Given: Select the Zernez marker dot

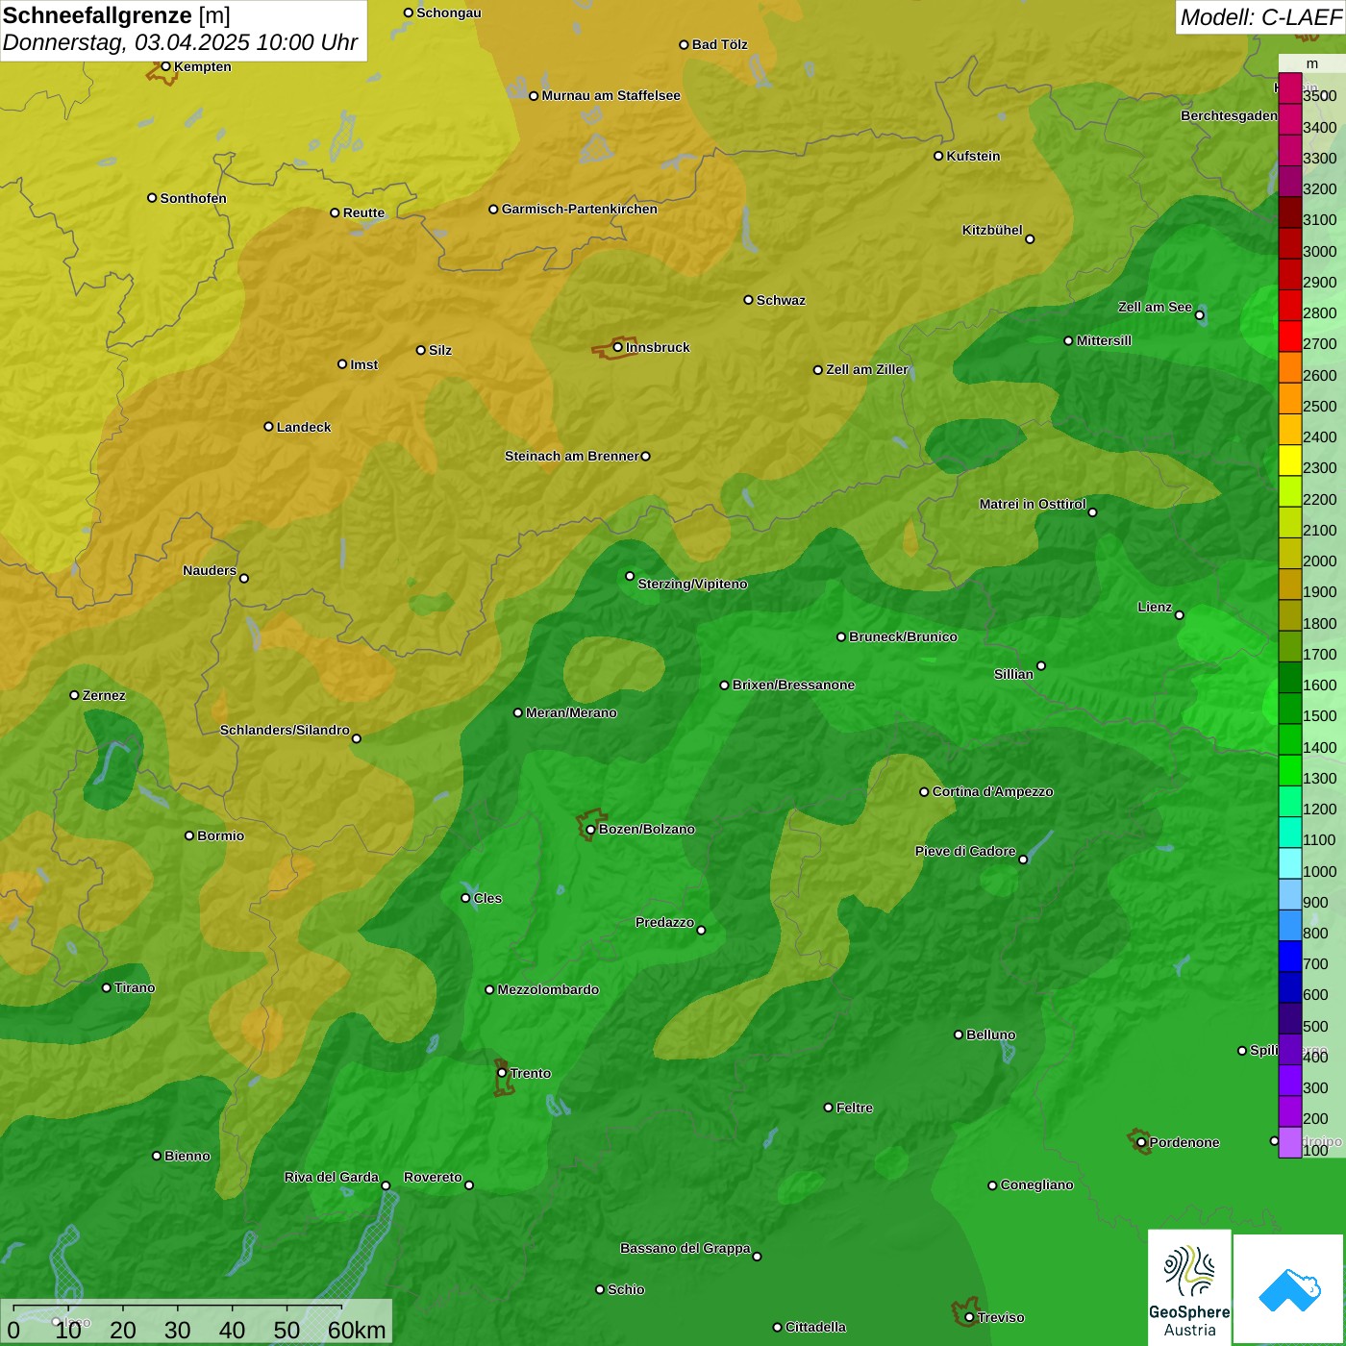Looking at the screenshot, I should (74, 695).
